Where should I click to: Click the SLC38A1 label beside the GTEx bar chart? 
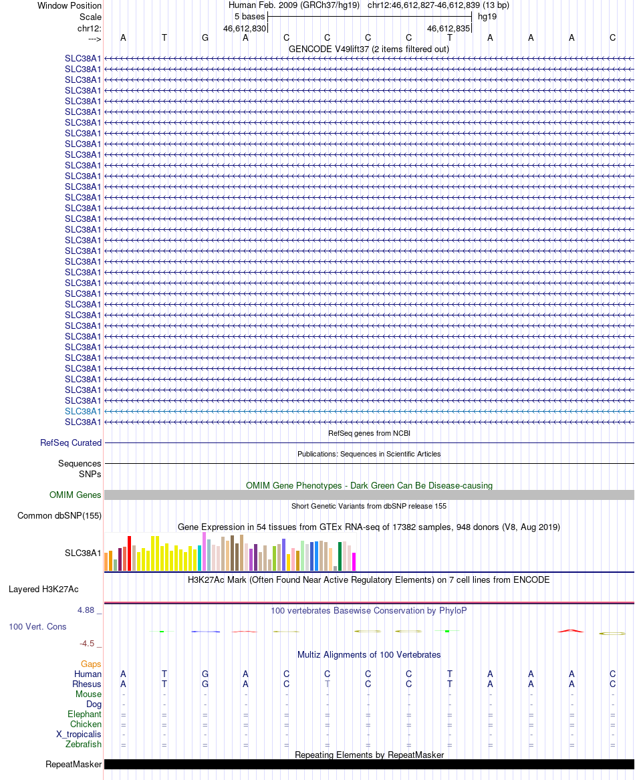point(83,553)
